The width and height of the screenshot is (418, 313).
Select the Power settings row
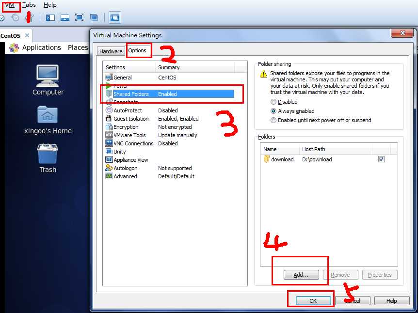click(x=170, y=86)
